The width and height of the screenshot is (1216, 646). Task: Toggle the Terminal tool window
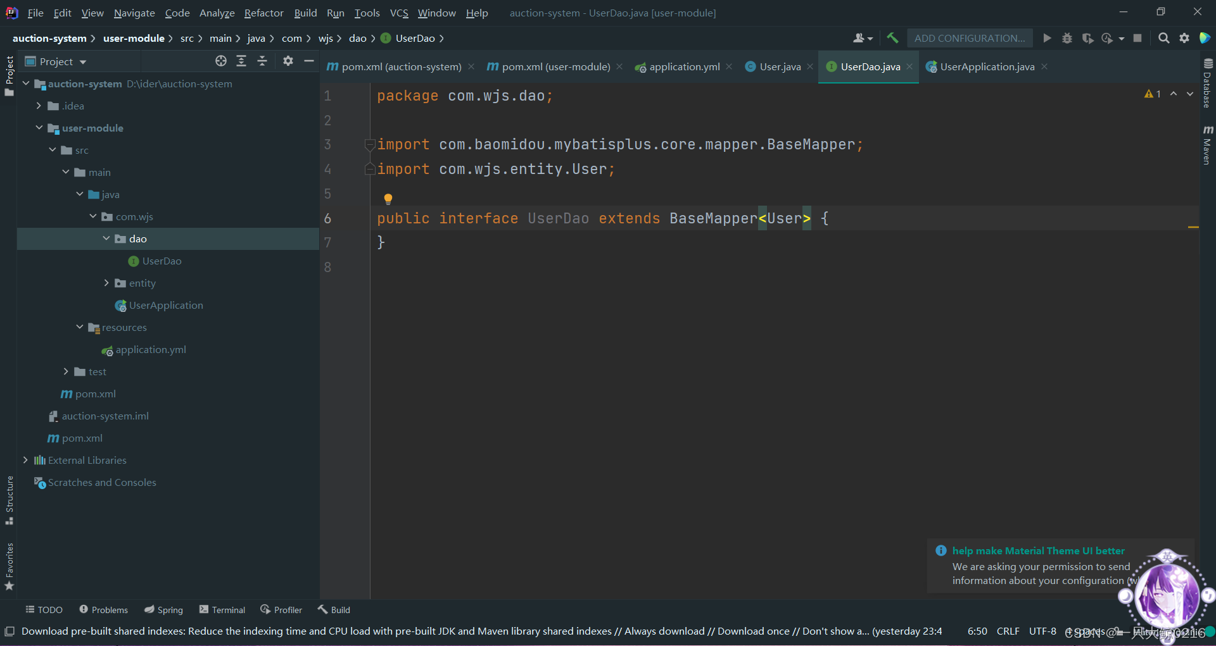pyautogui.click(x=222, y=609)
